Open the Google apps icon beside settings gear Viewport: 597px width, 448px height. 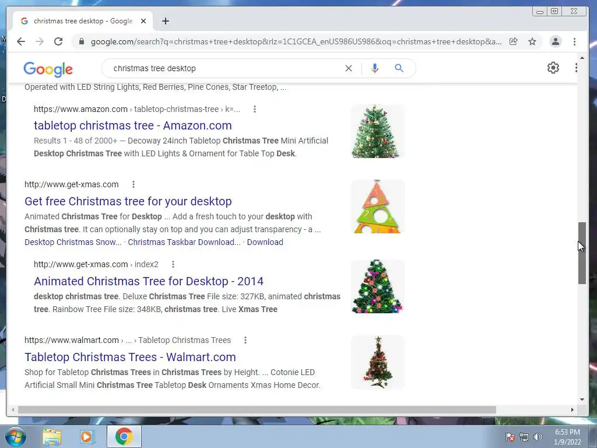576,68
